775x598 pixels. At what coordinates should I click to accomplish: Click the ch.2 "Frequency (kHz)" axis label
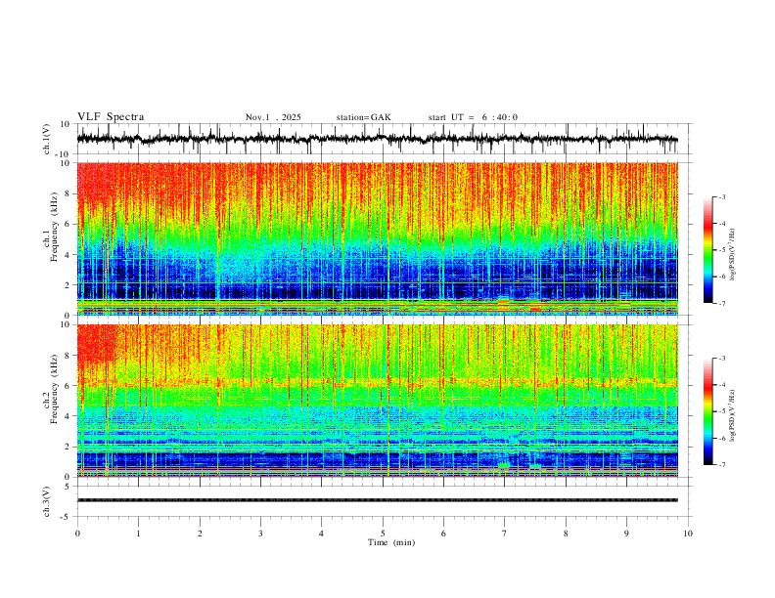coord(54,389)
